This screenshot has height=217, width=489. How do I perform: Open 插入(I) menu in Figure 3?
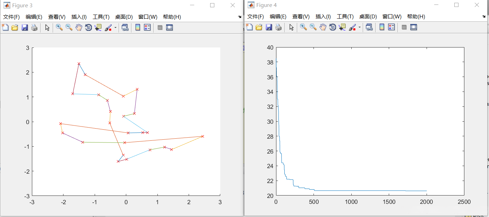click(x=79, y=17)
